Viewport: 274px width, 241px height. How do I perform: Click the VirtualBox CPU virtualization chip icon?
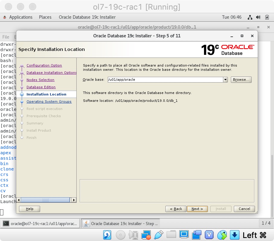(x=209, y=235)
